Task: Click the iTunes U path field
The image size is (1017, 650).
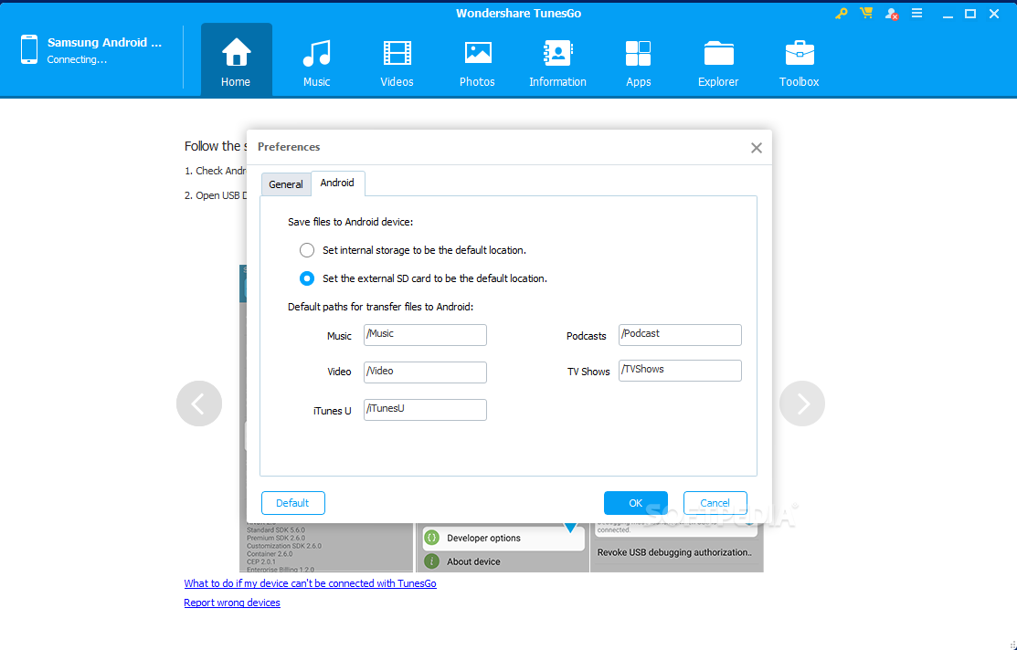Action: pos(425,410)
